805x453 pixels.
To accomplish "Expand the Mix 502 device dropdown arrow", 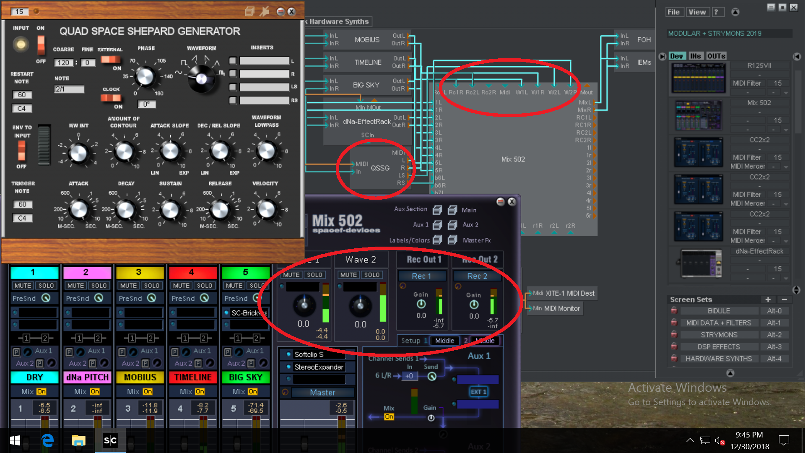I will (786, 130).
